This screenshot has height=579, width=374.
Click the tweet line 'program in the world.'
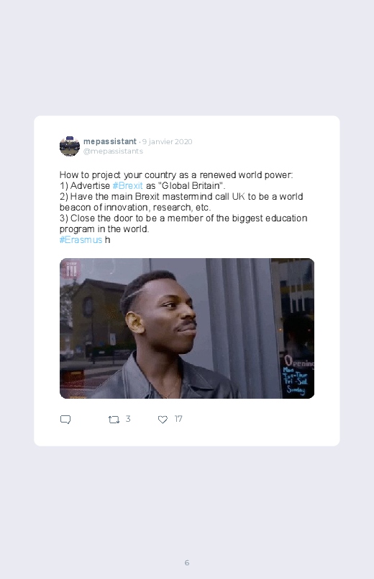(x=104, y=229)
